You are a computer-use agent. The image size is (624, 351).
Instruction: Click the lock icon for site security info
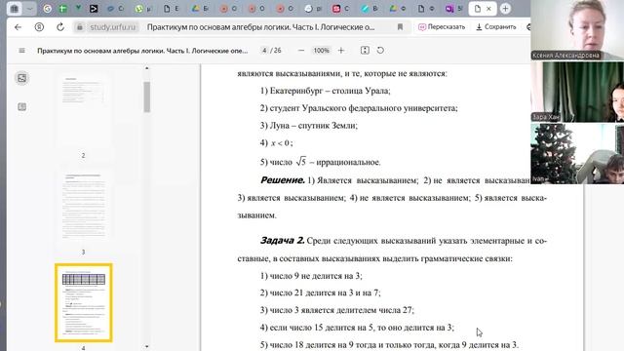(x=80, y=27)
